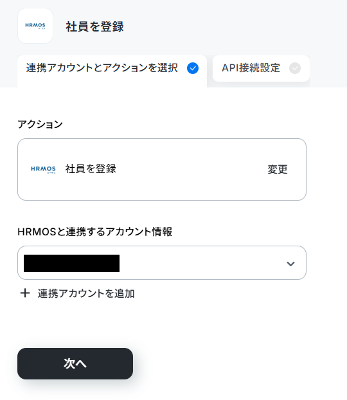Click the plus icon beside 連携アカウントを追加
This screenshot has height=400, width=347.
25,293
